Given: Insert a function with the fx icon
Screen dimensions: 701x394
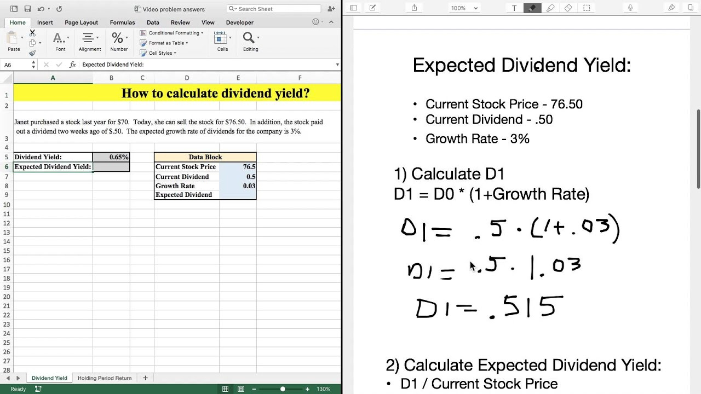Looking at the screenshot, I should 72,65.
